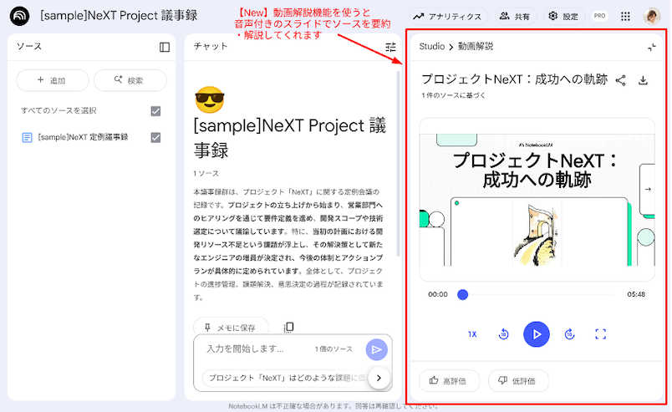The height and width of the screenshot is (412, 672).
Task: Click the notebook title [sample]NeXT Project 議事録 in header
Action: [x=119, y=16]
